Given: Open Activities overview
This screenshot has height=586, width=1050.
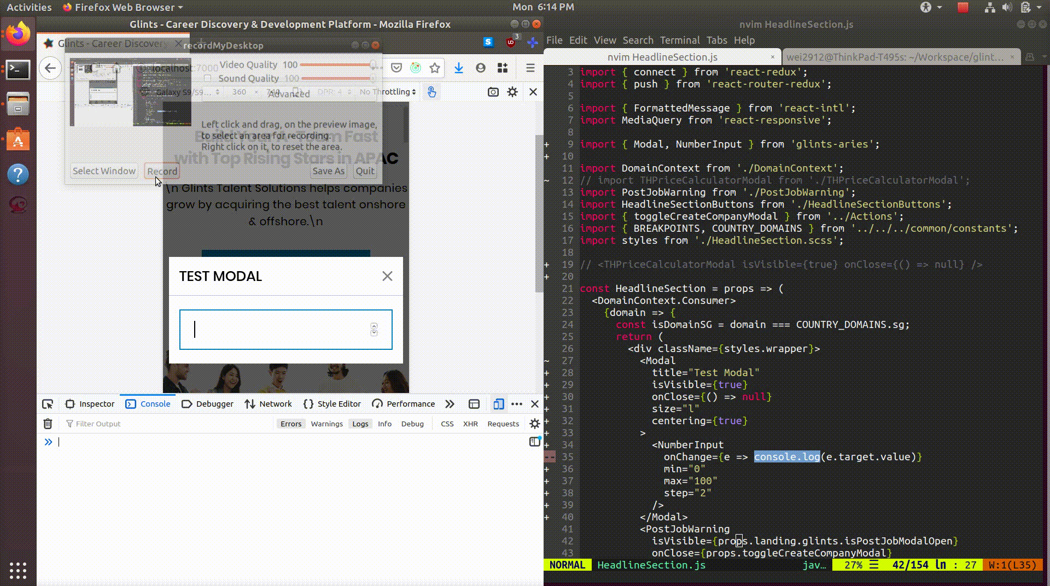Looking at the screenshot, I should 29,7.
